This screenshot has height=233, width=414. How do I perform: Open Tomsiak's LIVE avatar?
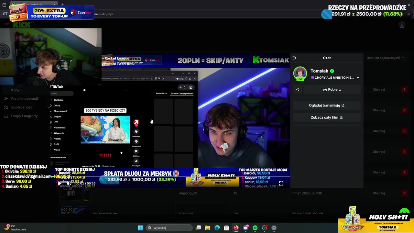(x=300, y=73)
